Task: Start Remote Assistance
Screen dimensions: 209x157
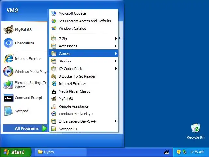Action: pos(84,106)
